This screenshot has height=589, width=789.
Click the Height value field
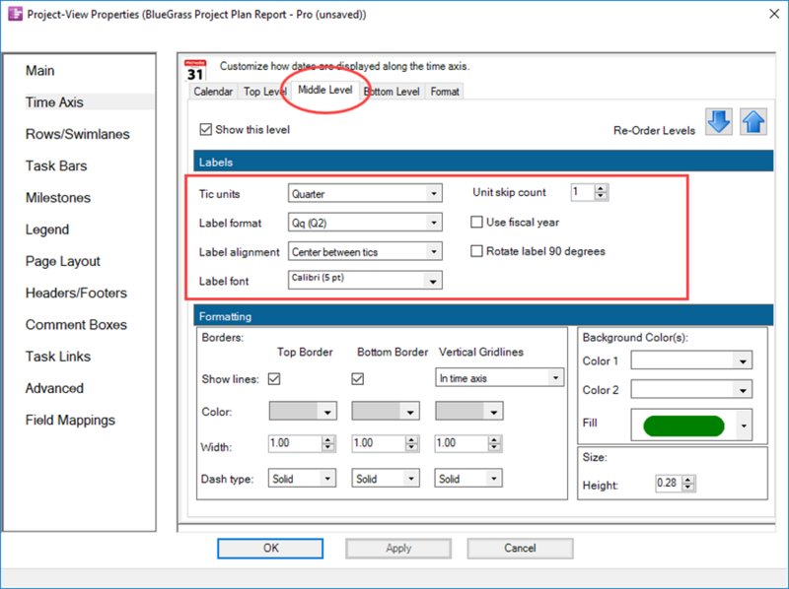(669, 484)
